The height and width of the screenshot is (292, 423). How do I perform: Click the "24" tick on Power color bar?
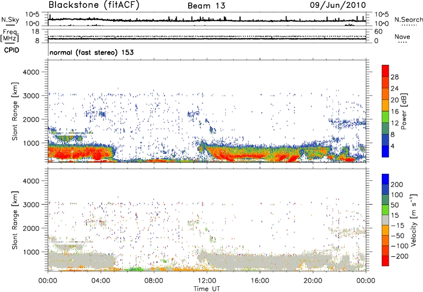[394, 89]
